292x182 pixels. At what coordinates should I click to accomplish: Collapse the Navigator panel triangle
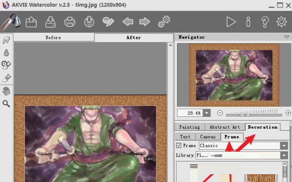(287, 37)
